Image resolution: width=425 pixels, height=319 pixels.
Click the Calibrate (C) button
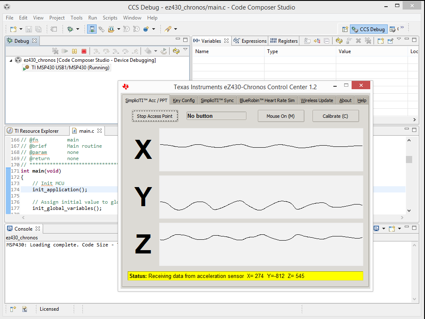(335, 116)
